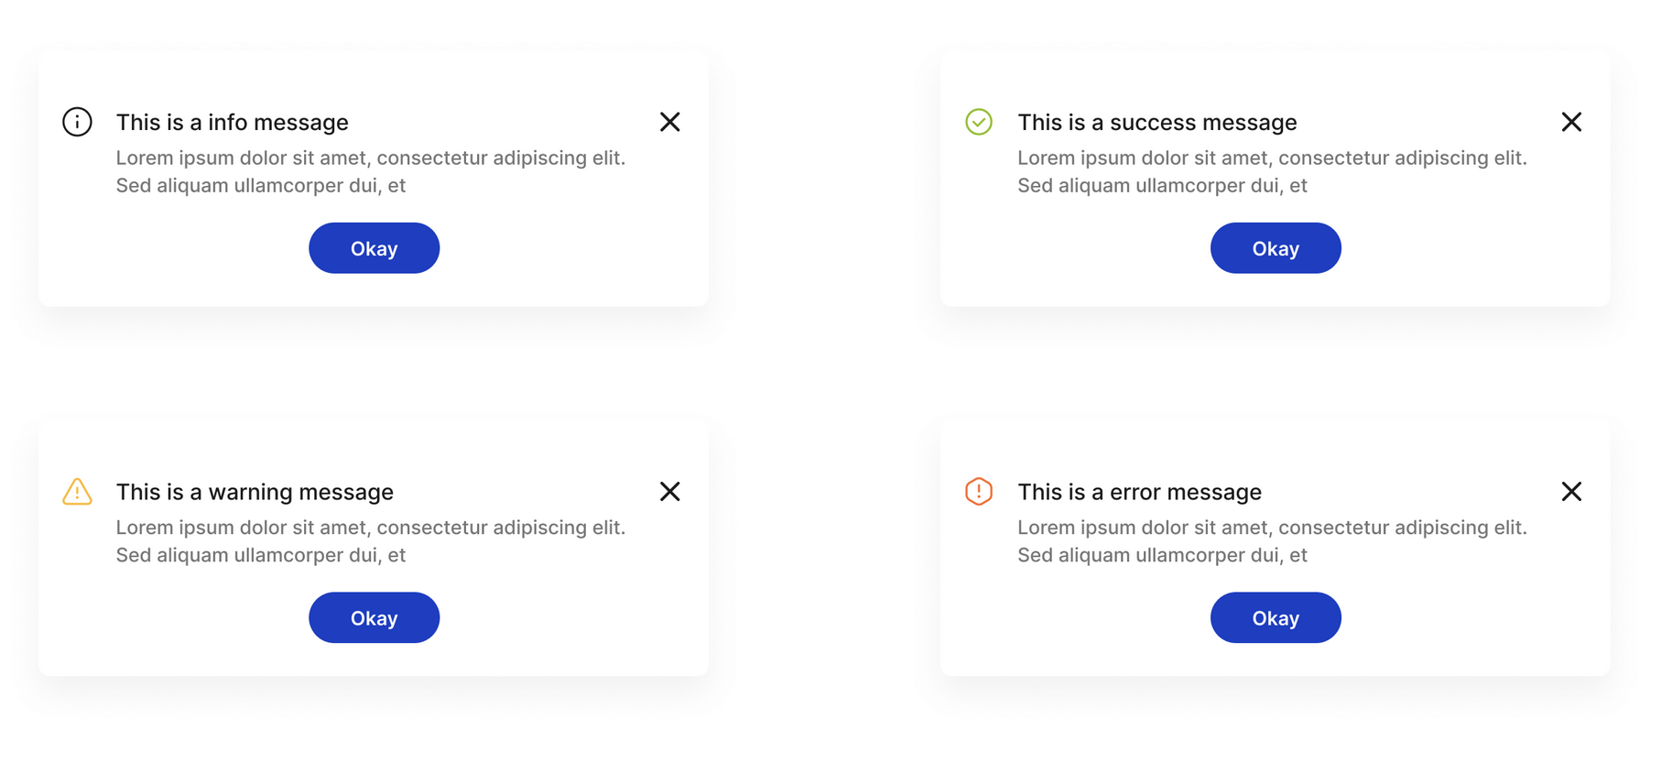Dismiss the success message with X
1661x762 pixels.
pos(1572,122)
